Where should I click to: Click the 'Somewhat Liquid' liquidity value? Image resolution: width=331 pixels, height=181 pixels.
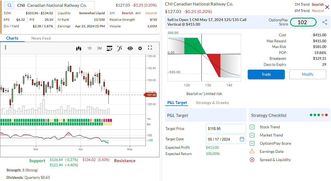(92, 13)
